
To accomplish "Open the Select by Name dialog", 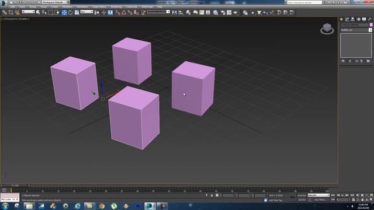I will coord(44,12).
